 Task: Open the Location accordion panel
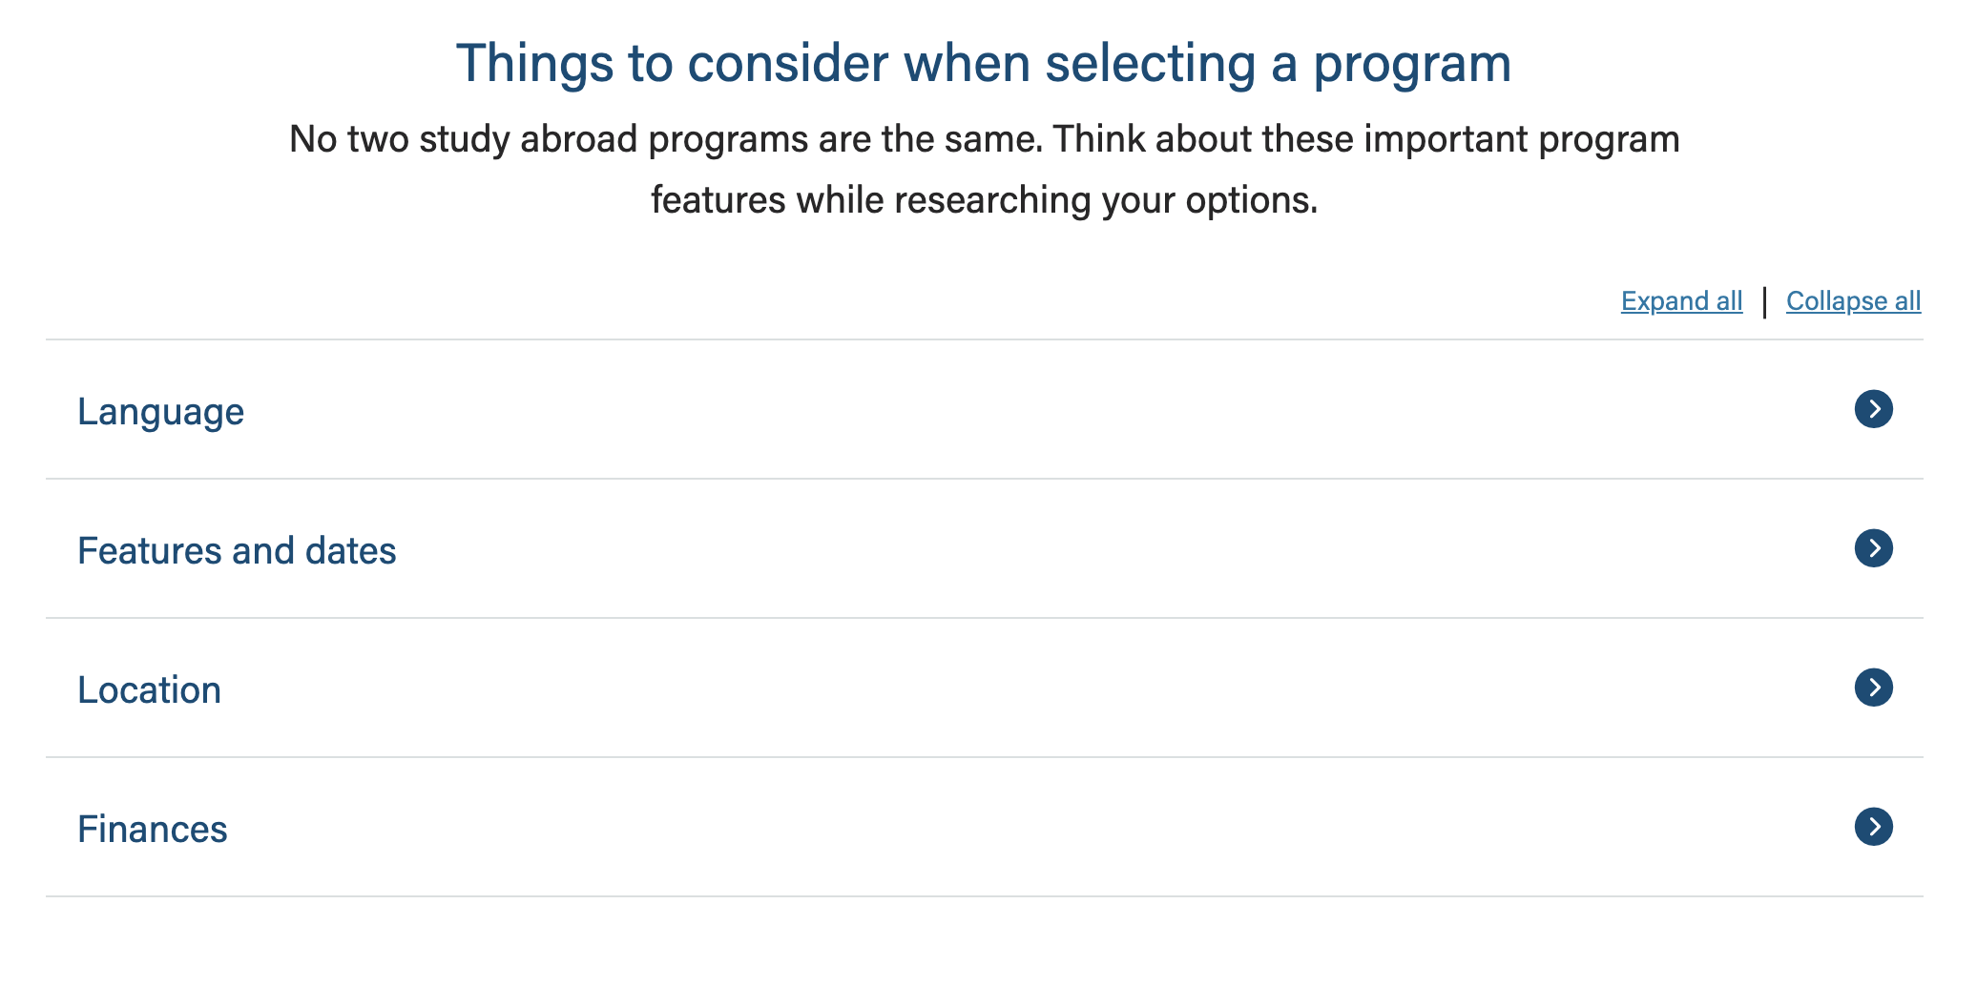tap(983, 688)
